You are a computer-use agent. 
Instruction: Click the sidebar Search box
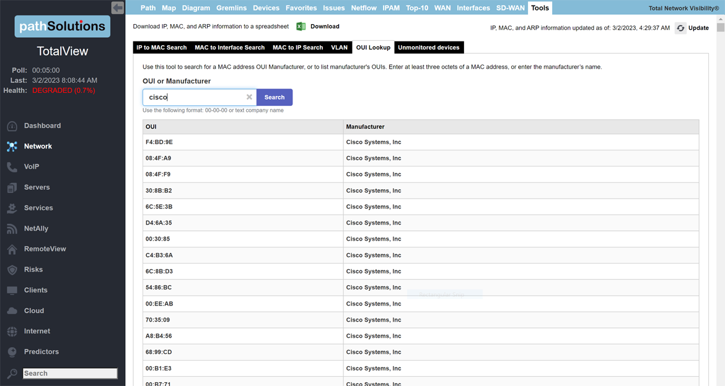69,374
